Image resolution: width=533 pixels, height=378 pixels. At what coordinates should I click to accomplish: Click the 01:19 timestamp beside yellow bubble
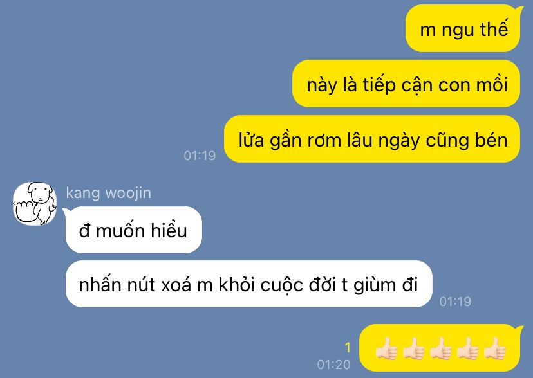point(200,156)
